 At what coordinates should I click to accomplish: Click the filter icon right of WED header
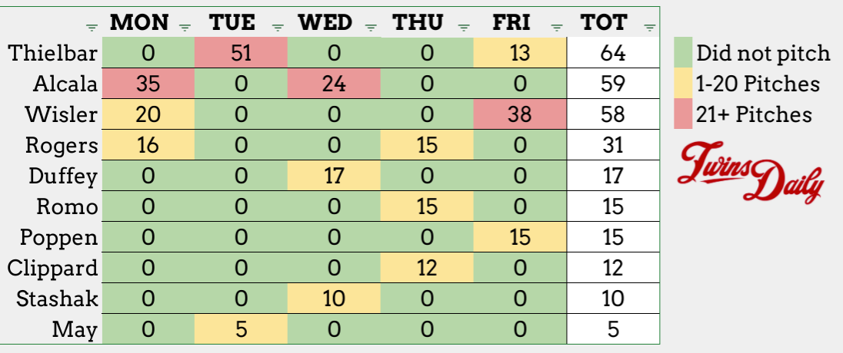(371, 28)
